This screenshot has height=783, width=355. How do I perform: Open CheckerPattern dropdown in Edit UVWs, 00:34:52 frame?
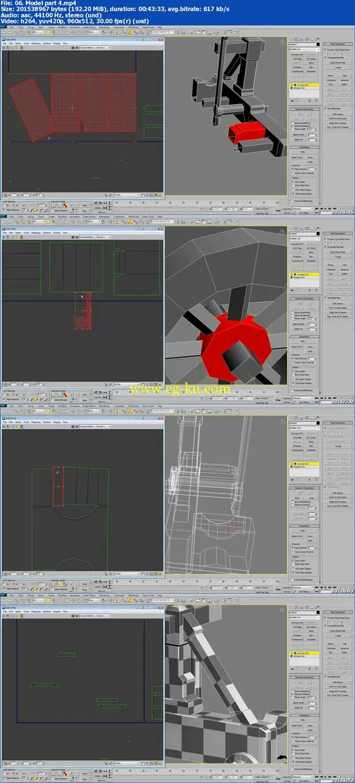click(95, 616)
